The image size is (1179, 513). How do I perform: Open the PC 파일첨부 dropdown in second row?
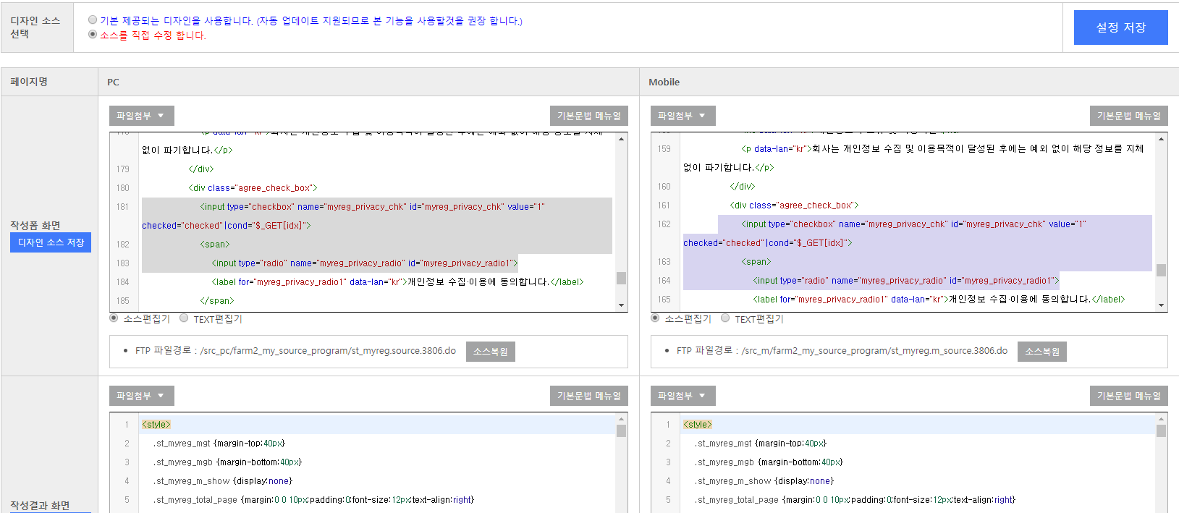click(x=142, y=396)
